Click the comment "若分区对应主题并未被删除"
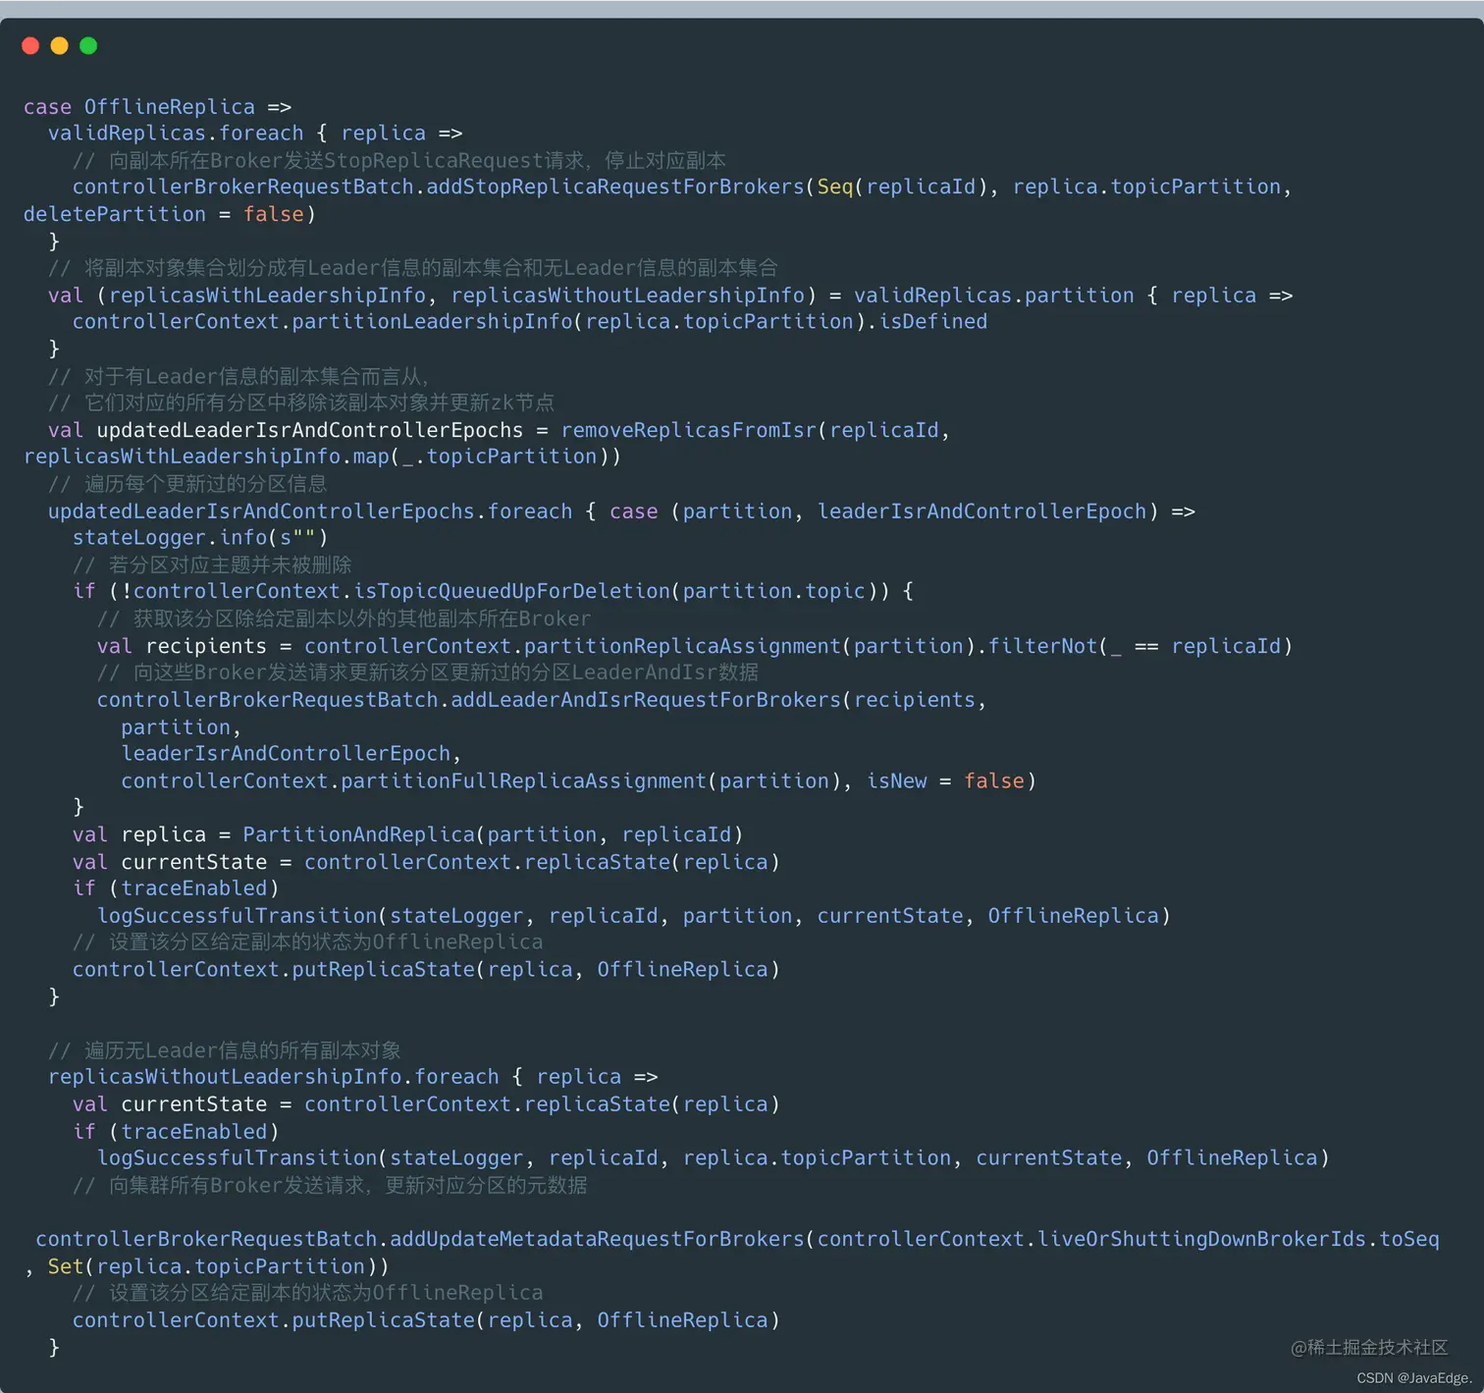 click(x=212, y=564)
